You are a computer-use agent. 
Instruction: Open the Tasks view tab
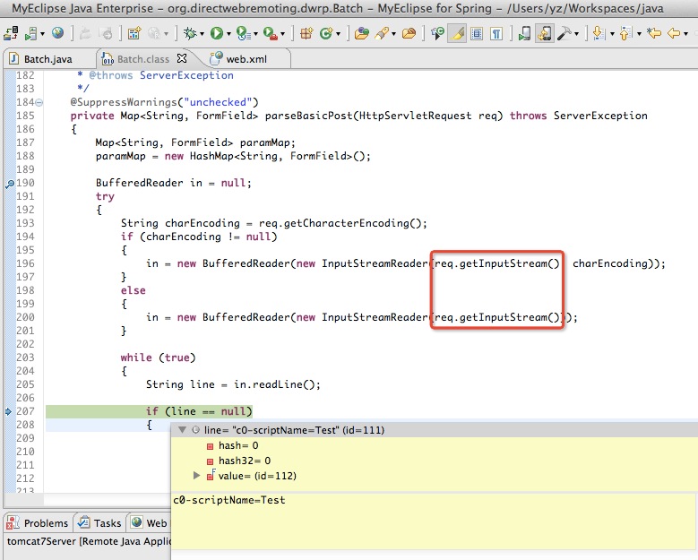[99, 522]
